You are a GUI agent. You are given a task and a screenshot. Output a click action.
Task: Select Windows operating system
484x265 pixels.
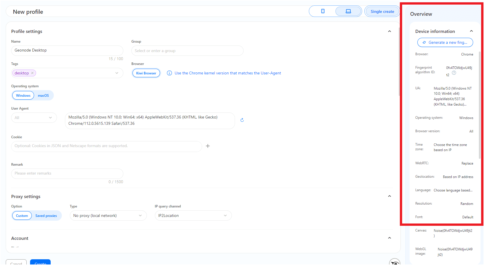[23, 96]
